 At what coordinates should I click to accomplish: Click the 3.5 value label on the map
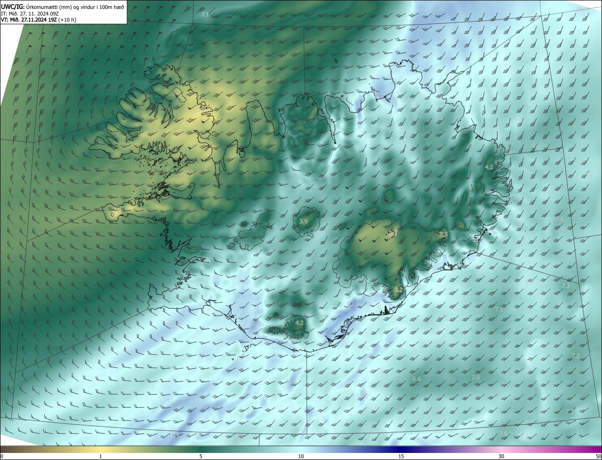pos(443,234)
